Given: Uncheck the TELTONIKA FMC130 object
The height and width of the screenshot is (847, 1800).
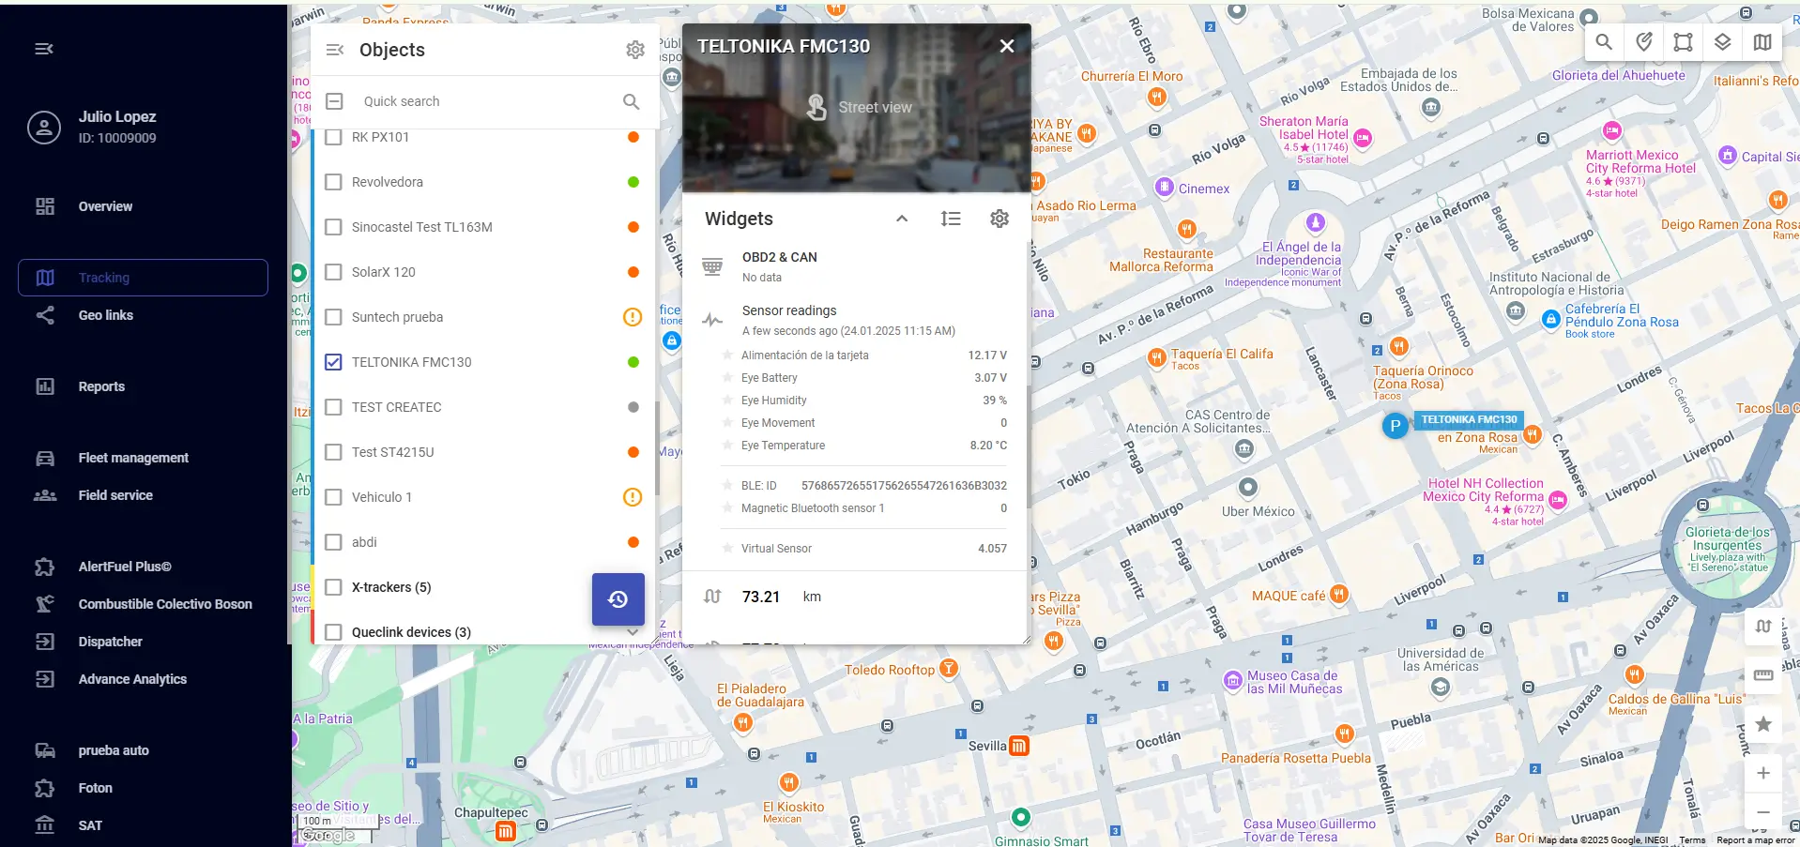Looking at the screenshot, I should [333, 362].
